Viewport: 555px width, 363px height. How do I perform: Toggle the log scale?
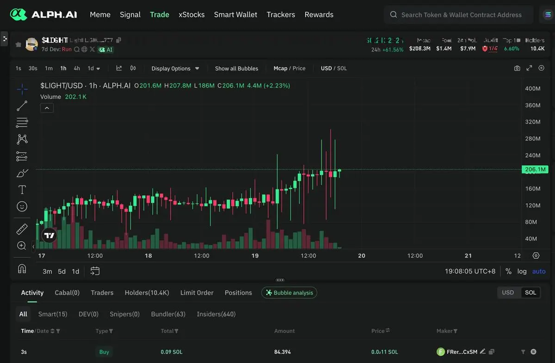click(522, 271)
